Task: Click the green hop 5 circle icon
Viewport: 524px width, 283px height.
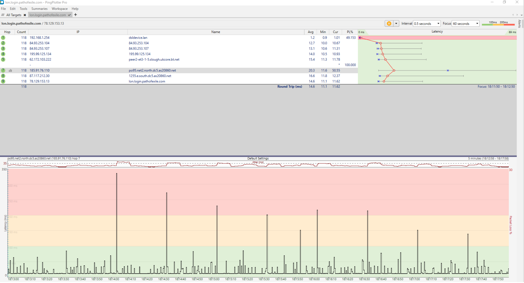Action: 3,60
